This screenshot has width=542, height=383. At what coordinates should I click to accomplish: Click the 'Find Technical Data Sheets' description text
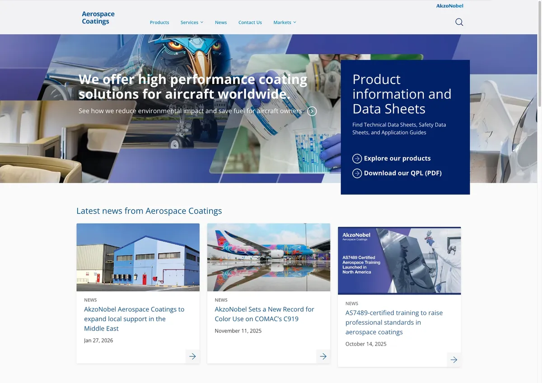pos(399,129)
